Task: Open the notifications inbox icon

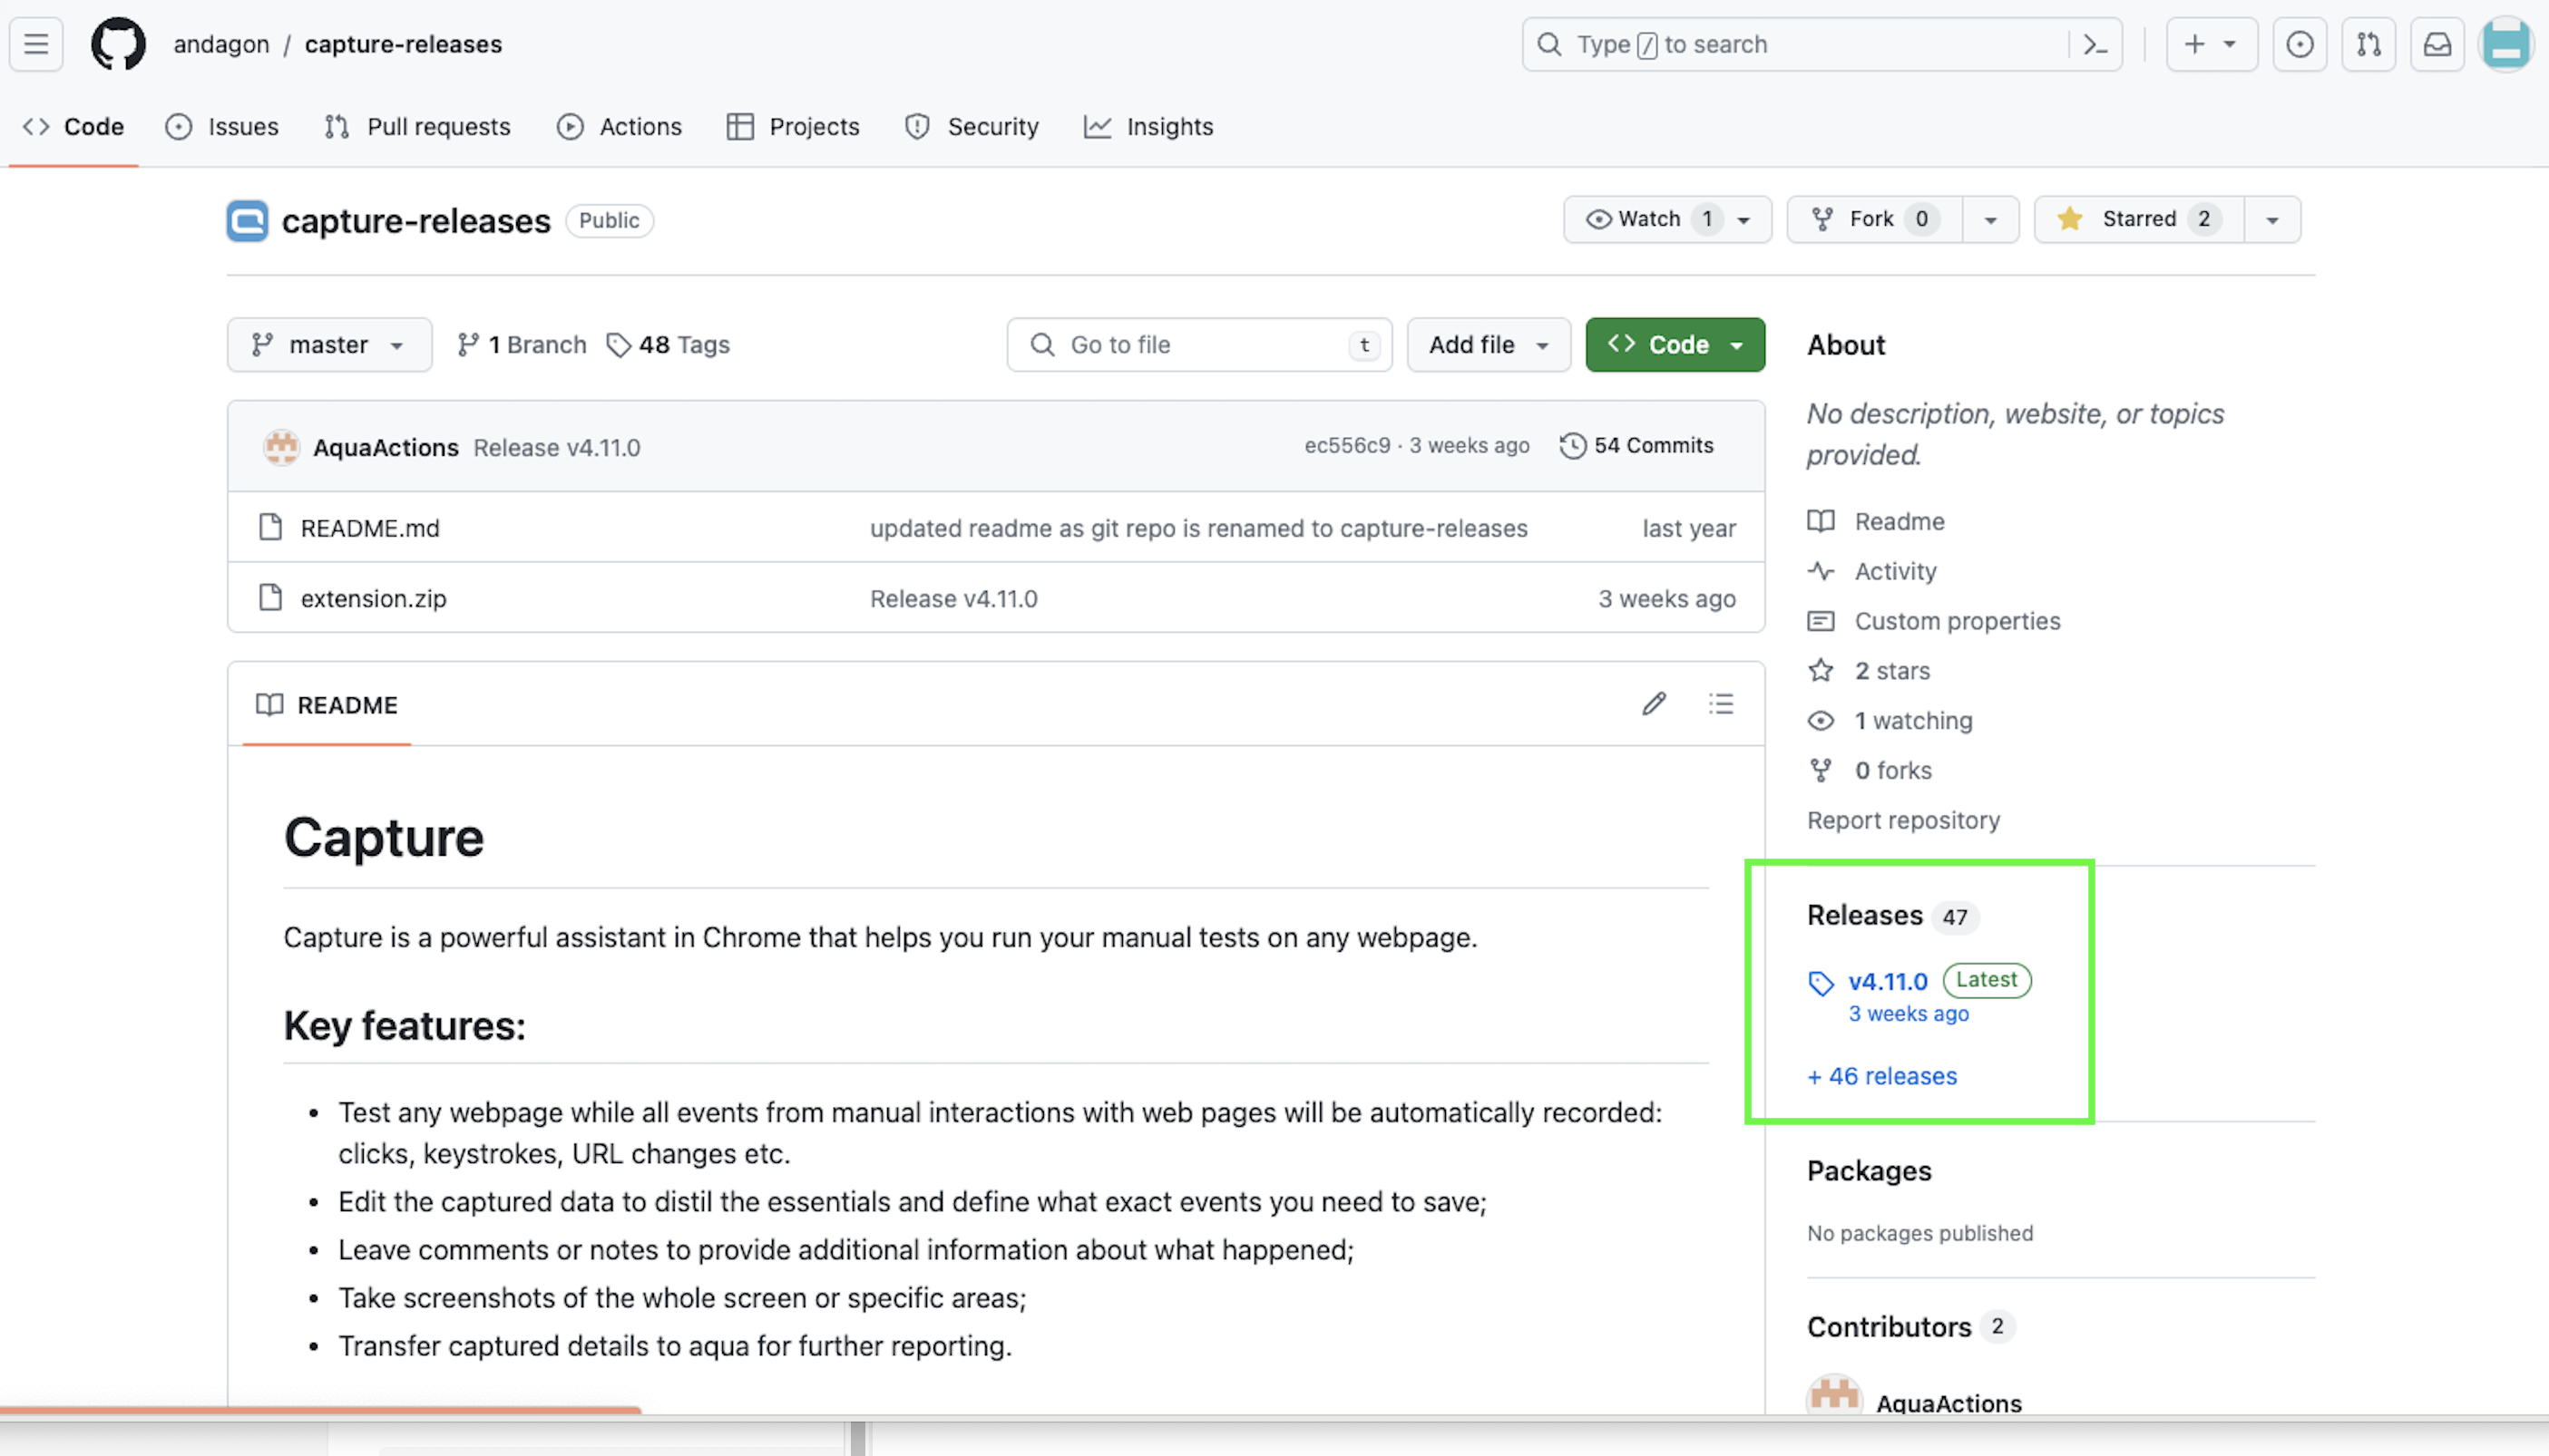Action: (2437, 44)
